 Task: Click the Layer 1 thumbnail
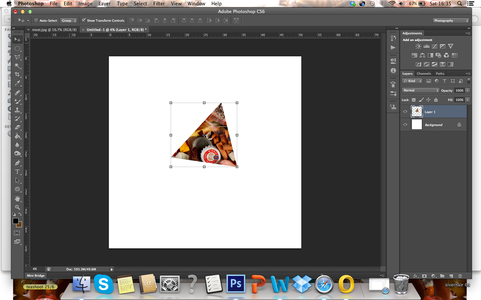coord(417,112)
